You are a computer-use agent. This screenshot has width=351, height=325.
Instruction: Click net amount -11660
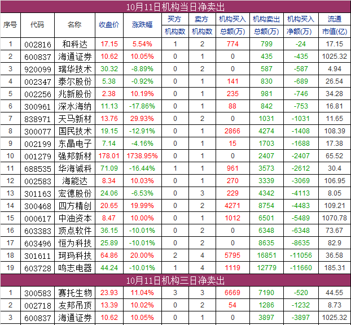click(x=301, y=267)
